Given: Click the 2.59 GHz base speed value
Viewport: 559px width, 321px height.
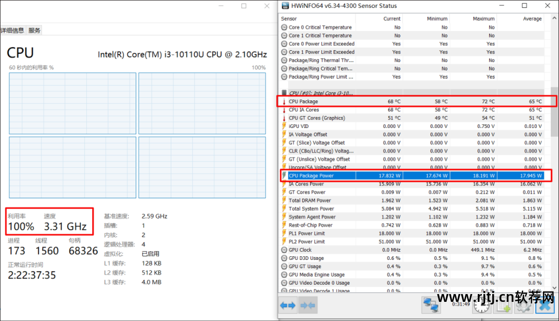Looking at the screenshot, I should 154,216.
